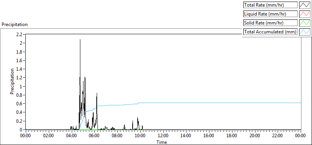
Task: Click the Liquid Rate red line icon
Action: (305, 14)
